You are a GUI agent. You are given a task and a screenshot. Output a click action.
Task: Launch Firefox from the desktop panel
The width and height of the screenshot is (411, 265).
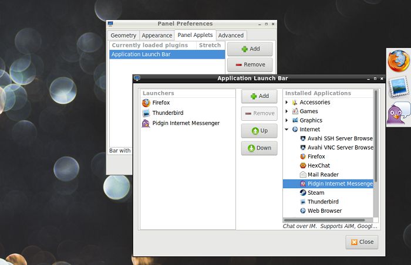[x=399, y=62]
